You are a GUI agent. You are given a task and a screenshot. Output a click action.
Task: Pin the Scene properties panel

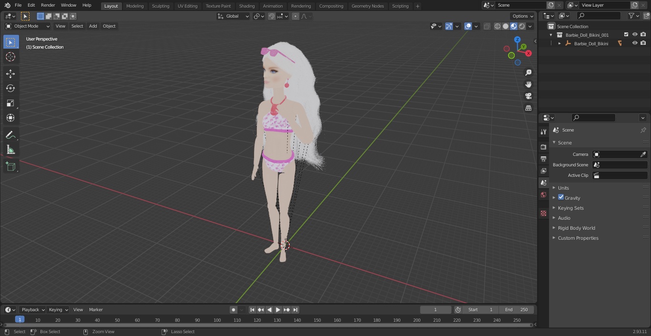[x=643, y=130]
